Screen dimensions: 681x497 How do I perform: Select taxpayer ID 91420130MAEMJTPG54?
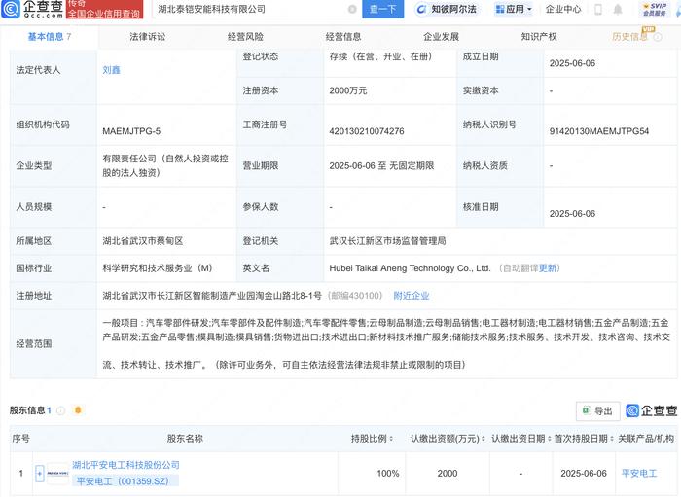click(x=599, y=131)
